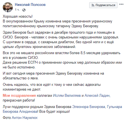Click the 'Хорошая новость!' opening line
Viewport: 125px width, 122px height.
coord(18,16)
